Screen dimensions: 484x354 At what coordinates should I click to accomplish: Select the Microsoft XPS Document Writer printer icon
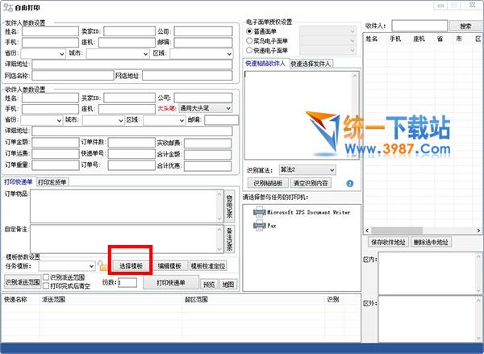click(259, 212)
